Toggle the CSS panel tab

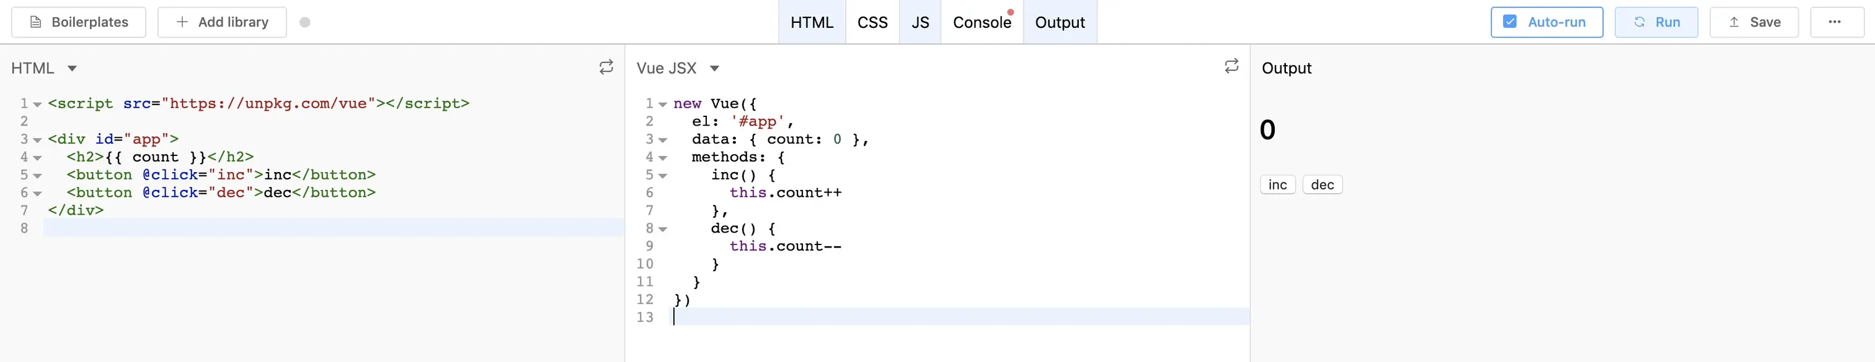pos(872,22)
